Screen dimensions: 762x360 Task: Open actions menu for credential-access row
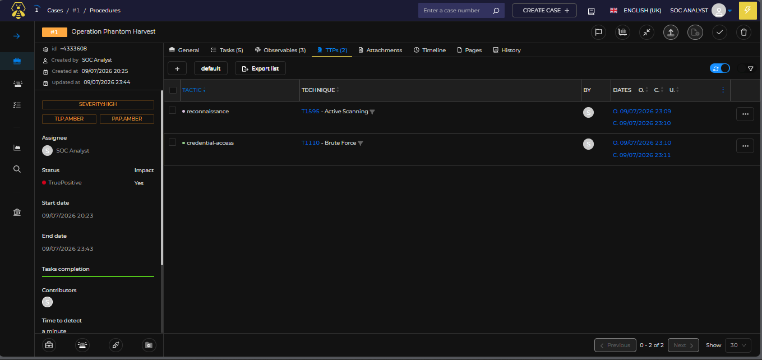745,146
